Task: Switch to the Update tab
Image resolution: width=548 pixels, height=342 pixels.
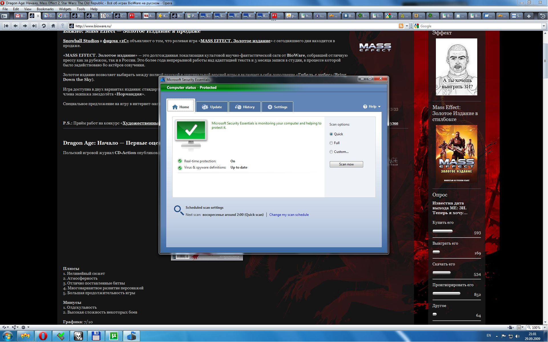Action: (x=212, y=107)
